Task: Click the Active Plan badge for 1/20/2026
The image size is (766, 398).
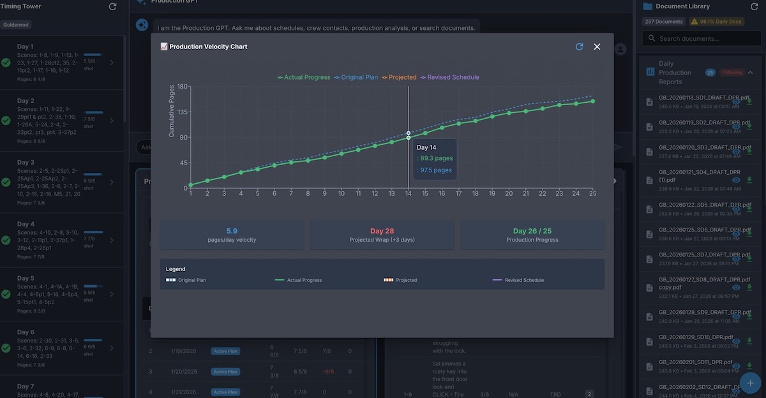Action: click(x=225, y=372)
